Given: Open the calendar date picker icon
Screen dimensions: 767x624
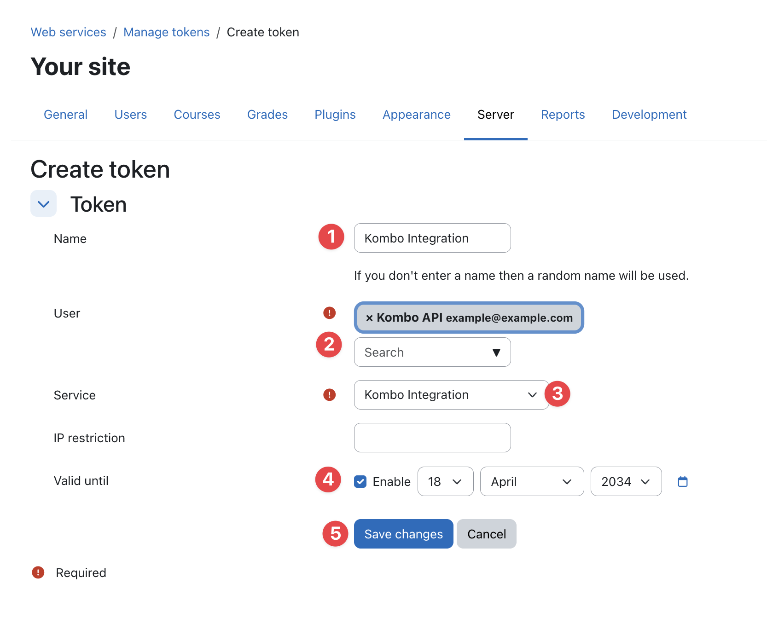Looking at the screenshot, I should 683,482.
